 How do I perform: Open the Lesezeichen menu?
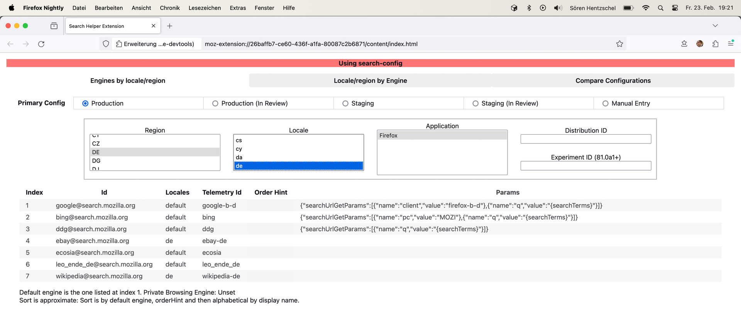tap(205, 8)
